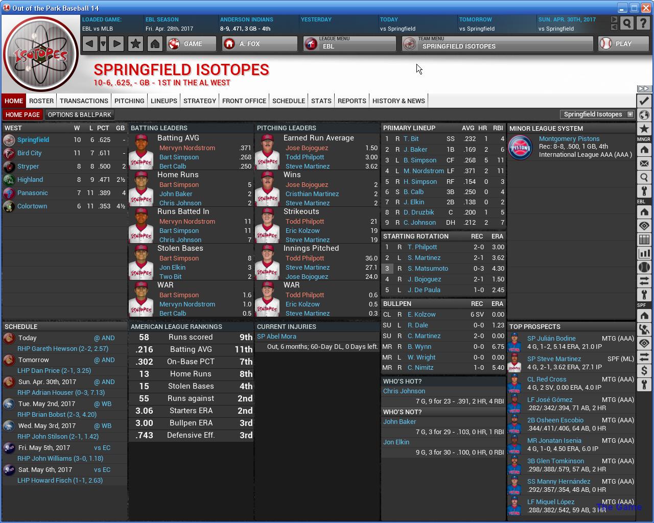Open T. Philpott in starting rotation
Image resolution: width=654 pixels, height=523 pixels.
423,247
